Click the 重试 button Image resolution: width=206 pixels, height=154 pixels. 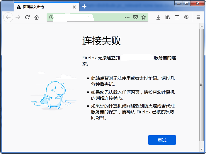[x=162, y=140]
